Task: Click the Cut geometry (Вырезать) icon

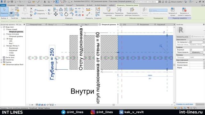Action: click(x=35, y=10)
